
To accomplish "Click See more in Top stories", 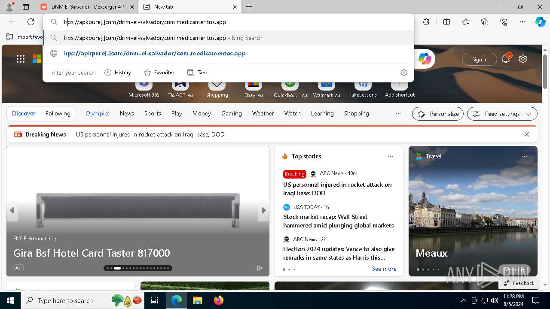I will pyautogui.click(x=384, y=269).
